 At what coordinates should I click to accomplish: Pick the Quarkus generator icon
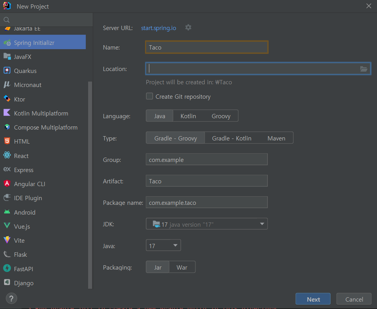tap(7, 71)
